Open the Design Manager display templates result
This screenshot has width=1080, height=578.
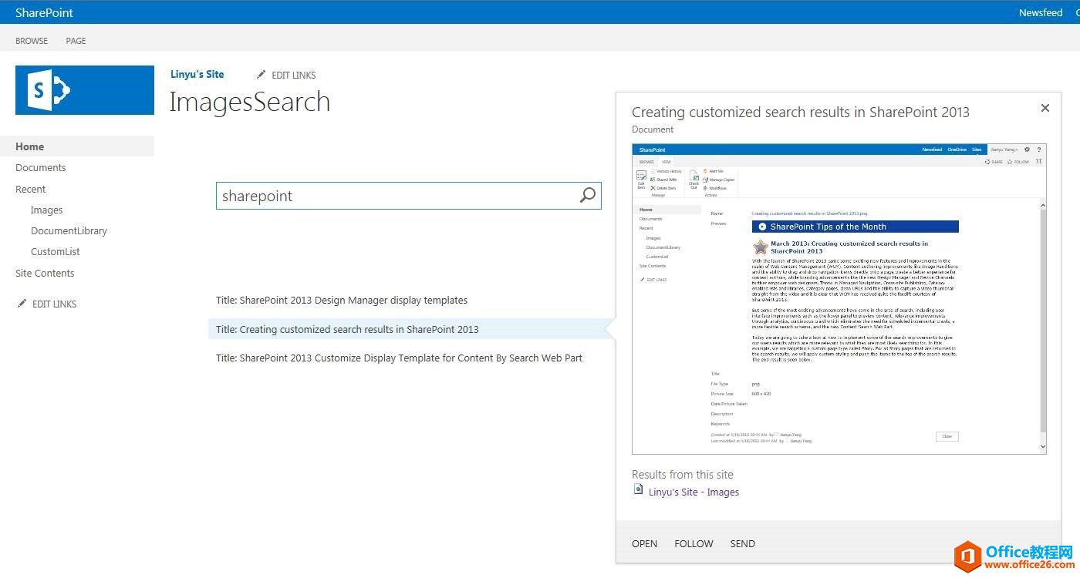(x=342, y=300)
